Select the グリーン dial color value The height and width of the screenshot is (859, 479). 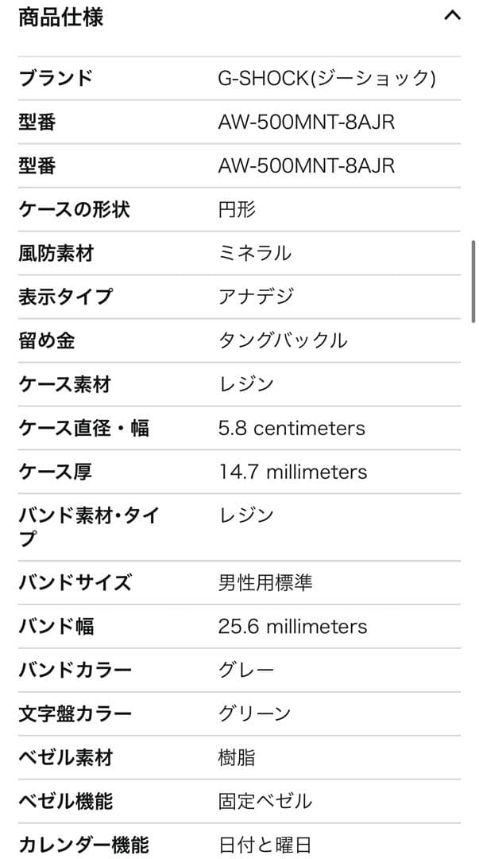(255, 713)
